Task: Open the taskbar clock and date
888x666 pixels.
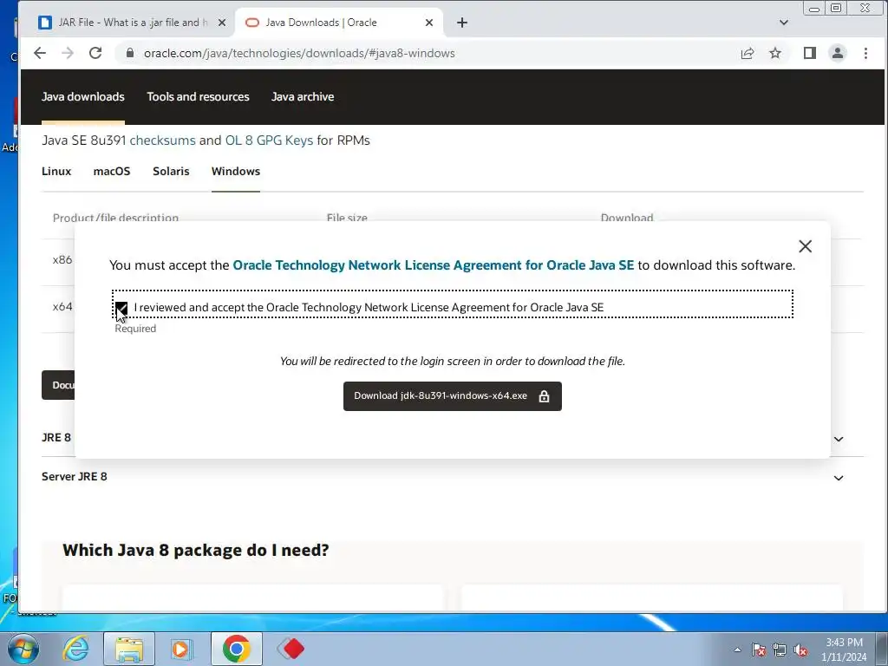Action: point(844,650)
